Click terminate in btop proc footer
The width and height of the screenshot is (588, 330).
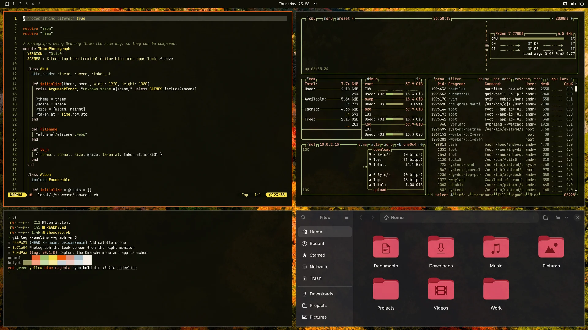(484, 195)
